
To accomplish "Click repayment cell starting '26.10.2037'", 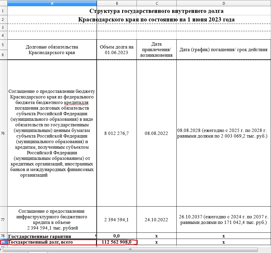I will [224, 220].
